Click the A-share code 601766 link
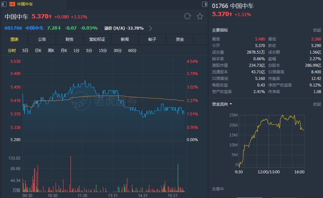 (13, 28)
